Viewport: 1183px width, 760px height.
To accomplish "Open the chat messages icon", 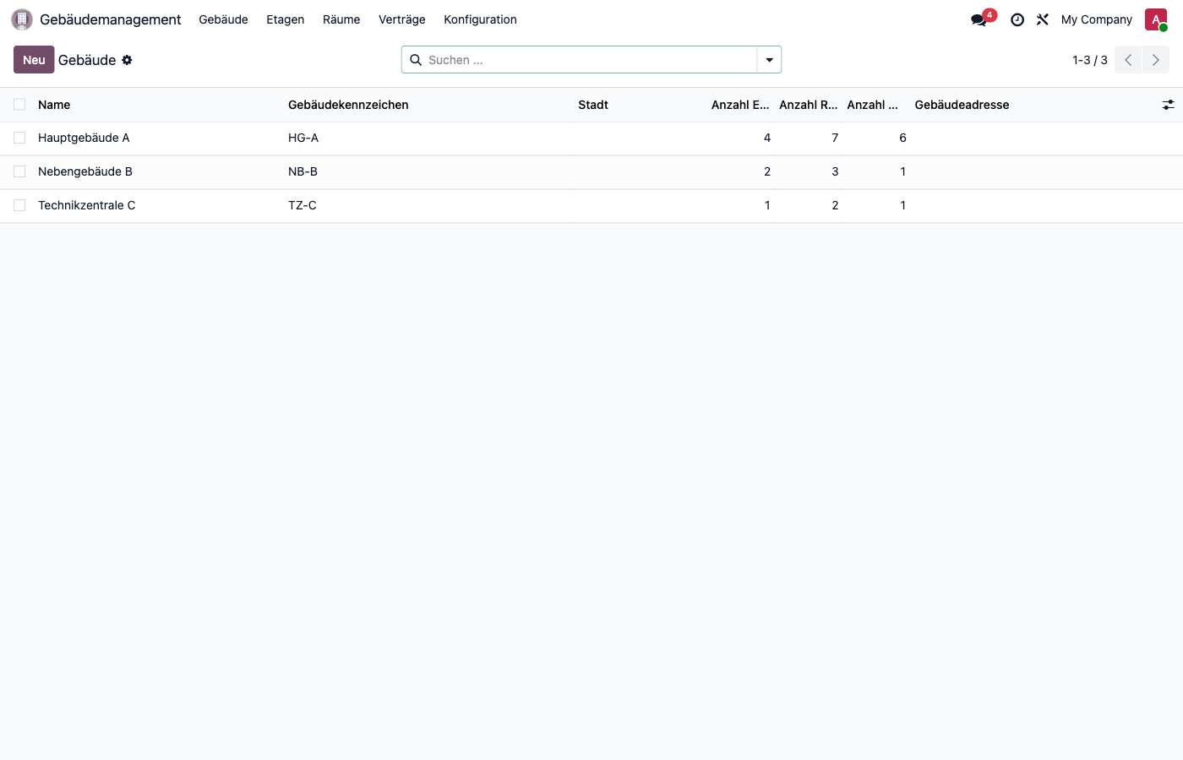I will 979,19.
